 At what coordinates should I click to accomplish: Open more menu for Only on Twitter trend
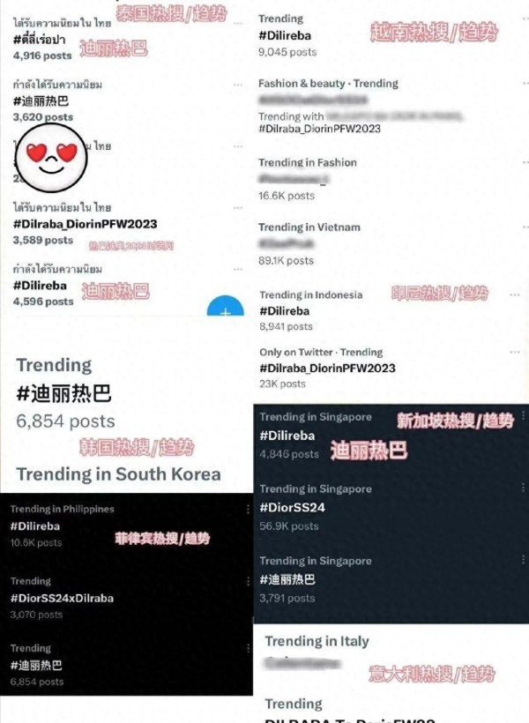515,353
